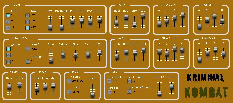Click Amp Env 1 decay slider
Image resolution: width=233 pixels, height=103 pixels.
coord(207,20)
